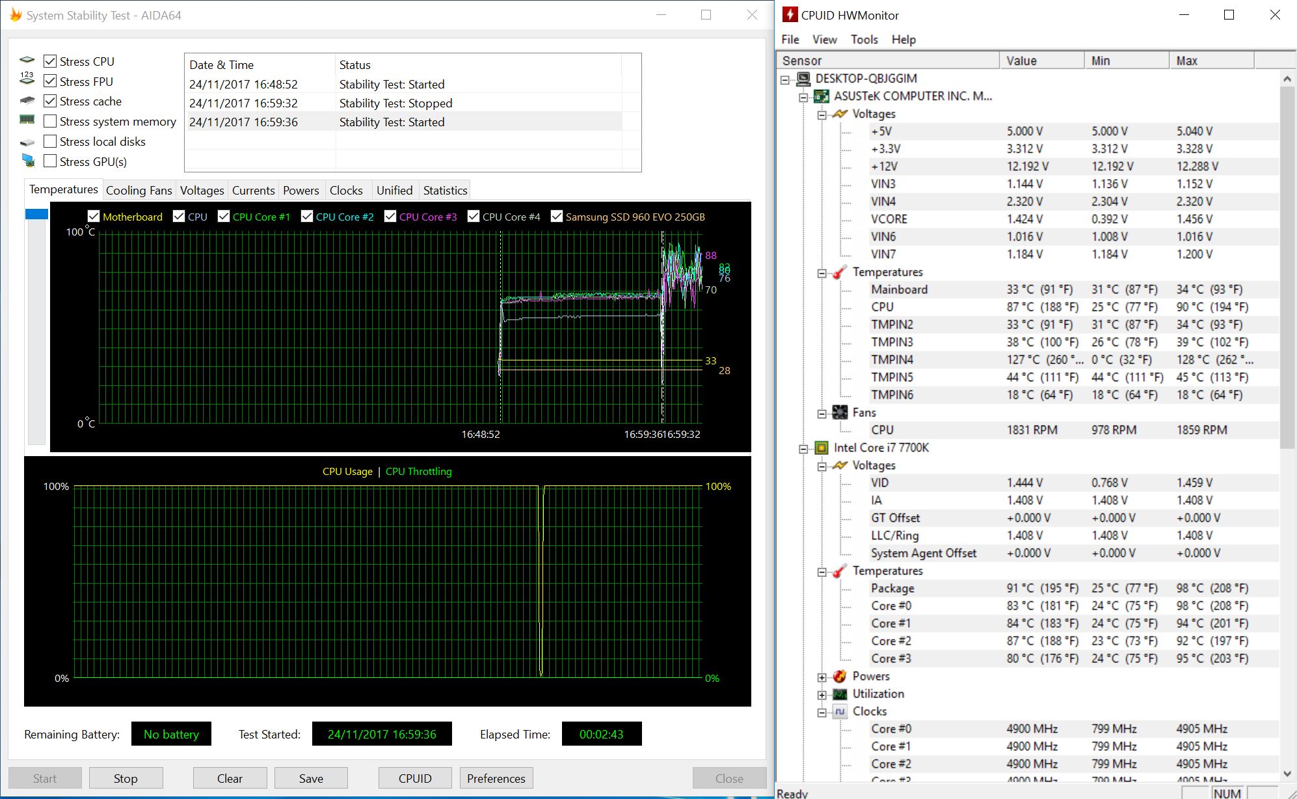This screenshot has width=1297, height=799.
Task: Click the Intel Core i7 7700K chip icon
Action: (822, 448)
